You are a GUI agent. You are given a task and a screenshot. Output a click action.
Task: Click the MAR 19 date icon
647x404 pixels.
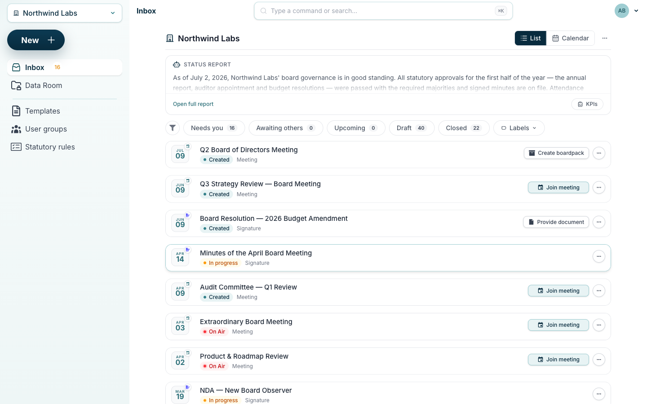[x=180, y=395]
